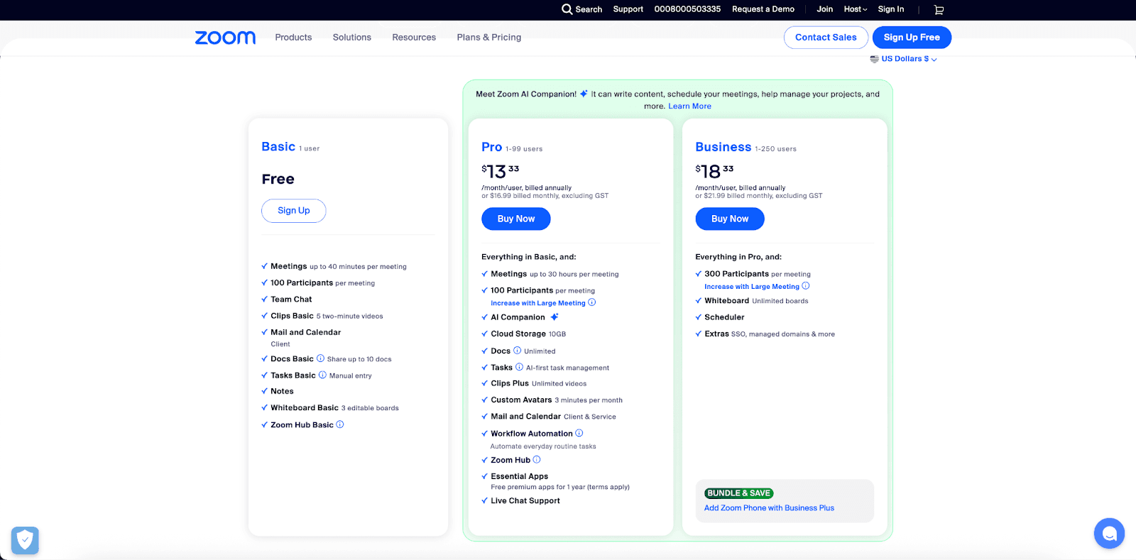Image resolution: width=1136 pixels, height=560 pixels.
Task: Click info icon beside Business Increase with Large Meeting
Action: pyautogui.click(x=806, y=286)
